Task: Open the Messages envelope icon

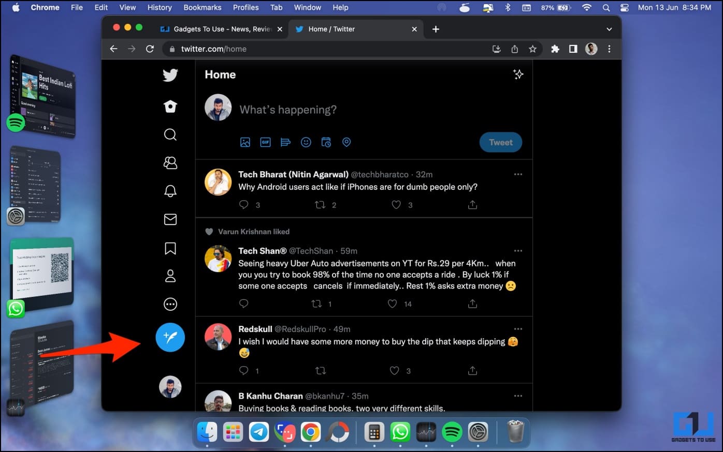Action: point(170,219)
